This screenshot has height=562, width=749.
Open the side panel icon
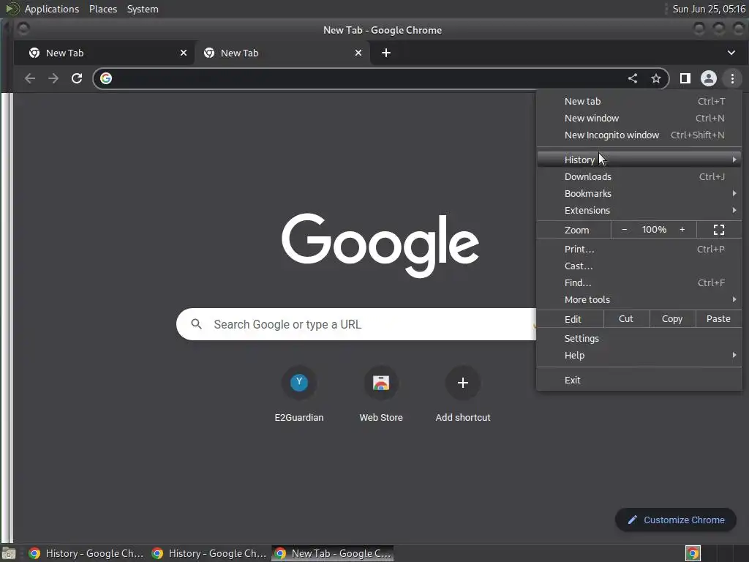(685, 78)
